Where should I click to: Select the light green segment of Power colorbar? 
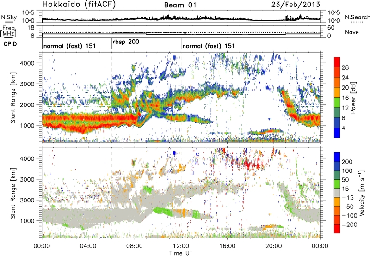point(337,102)
